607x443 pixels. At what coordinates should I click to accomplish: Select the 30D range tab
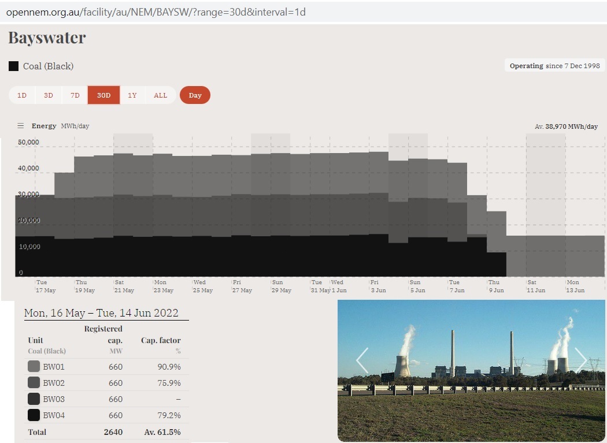103,95
